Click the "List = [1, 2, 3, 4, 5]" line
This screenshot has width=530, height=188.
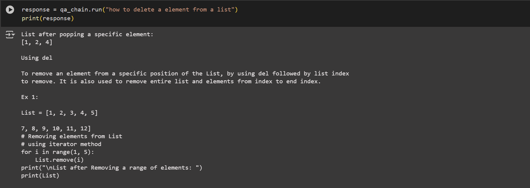pyautogui.click(x=59, y=113)
